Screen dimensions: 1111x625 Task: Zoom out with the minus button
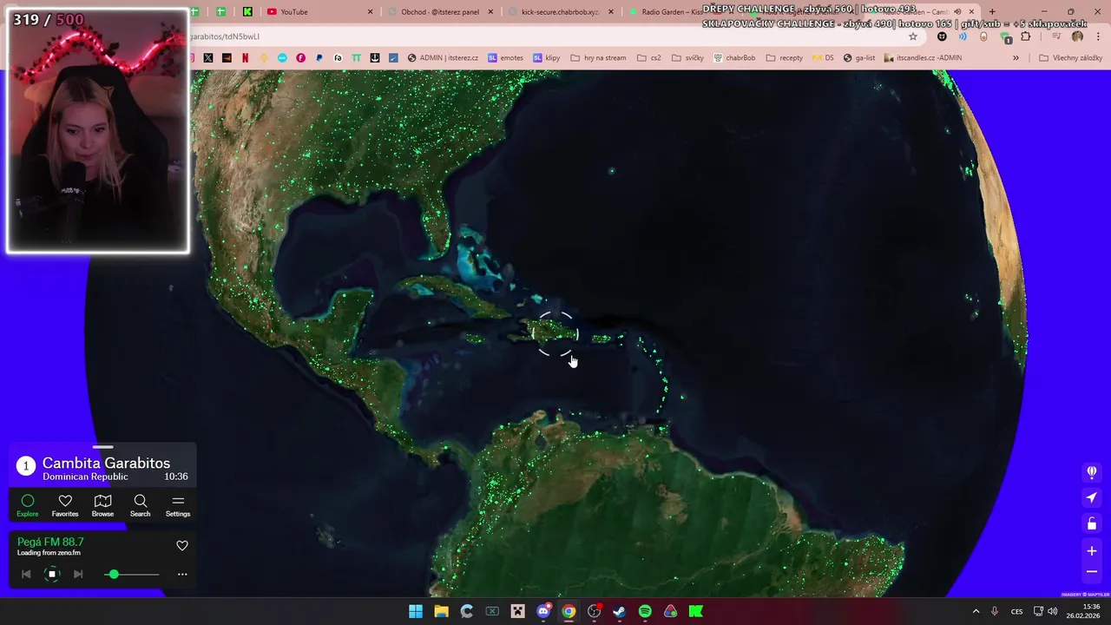click(x=1092, y=572)
